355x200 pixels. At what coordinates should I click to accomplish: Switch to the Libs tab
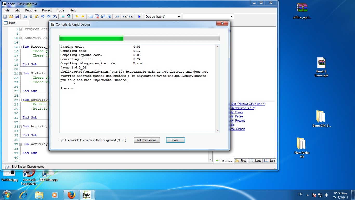(x=269, y=161)
